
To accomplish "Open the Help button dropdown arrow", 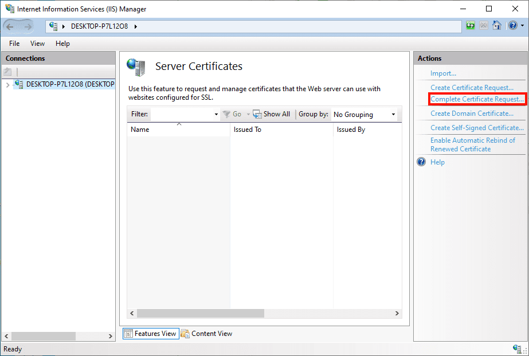I will 522,25.
